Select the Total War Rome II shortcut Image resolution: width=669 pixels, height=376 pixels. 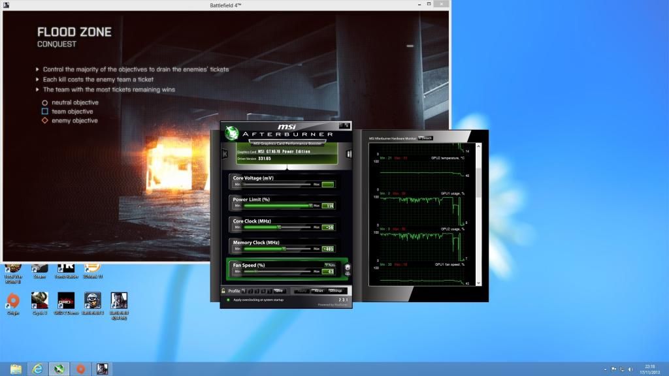click(x=13, y=274)
